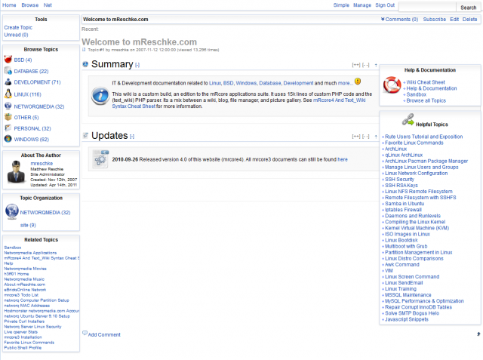The image size is (483, 360).
Task: Open the Kernel Virtual Machine (KVM) topic
Action: tap(417, 228)
